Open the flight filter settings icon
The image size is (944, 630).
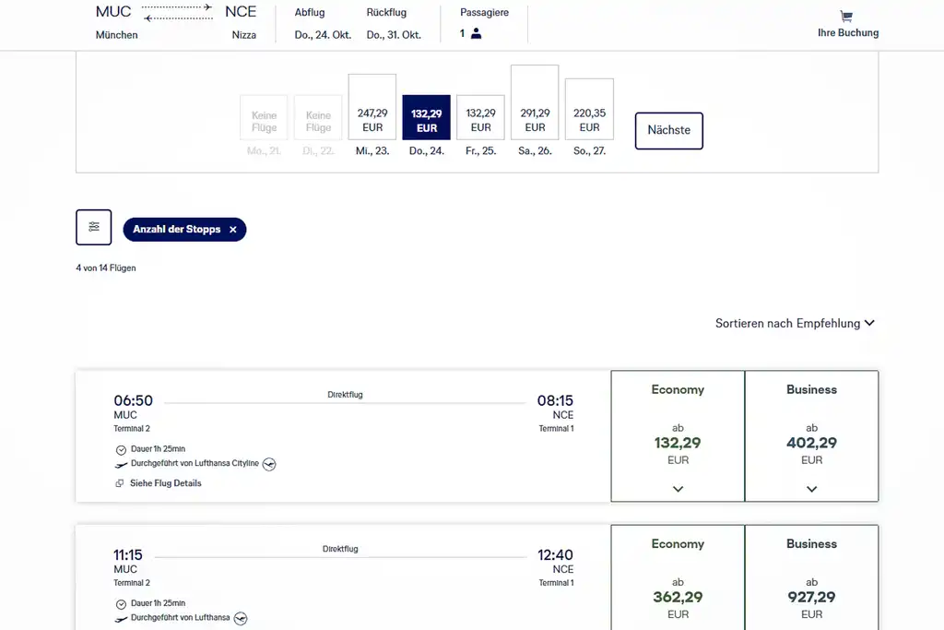pyautogui.click(x=93, y=227)
